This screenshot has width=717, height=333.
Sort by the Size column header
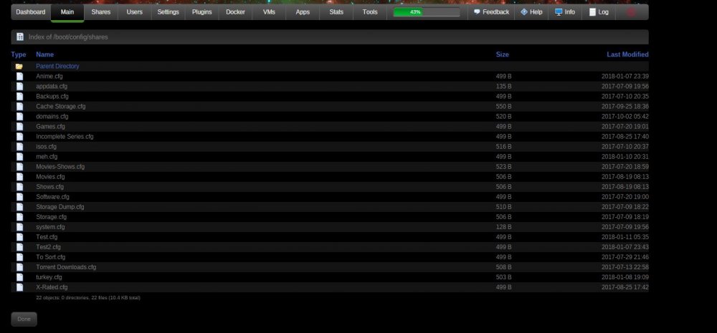503,54
